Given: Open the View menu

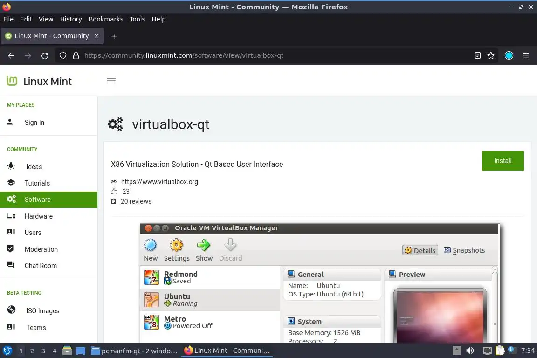Looking at the screenshot, I should click(46, 19).
